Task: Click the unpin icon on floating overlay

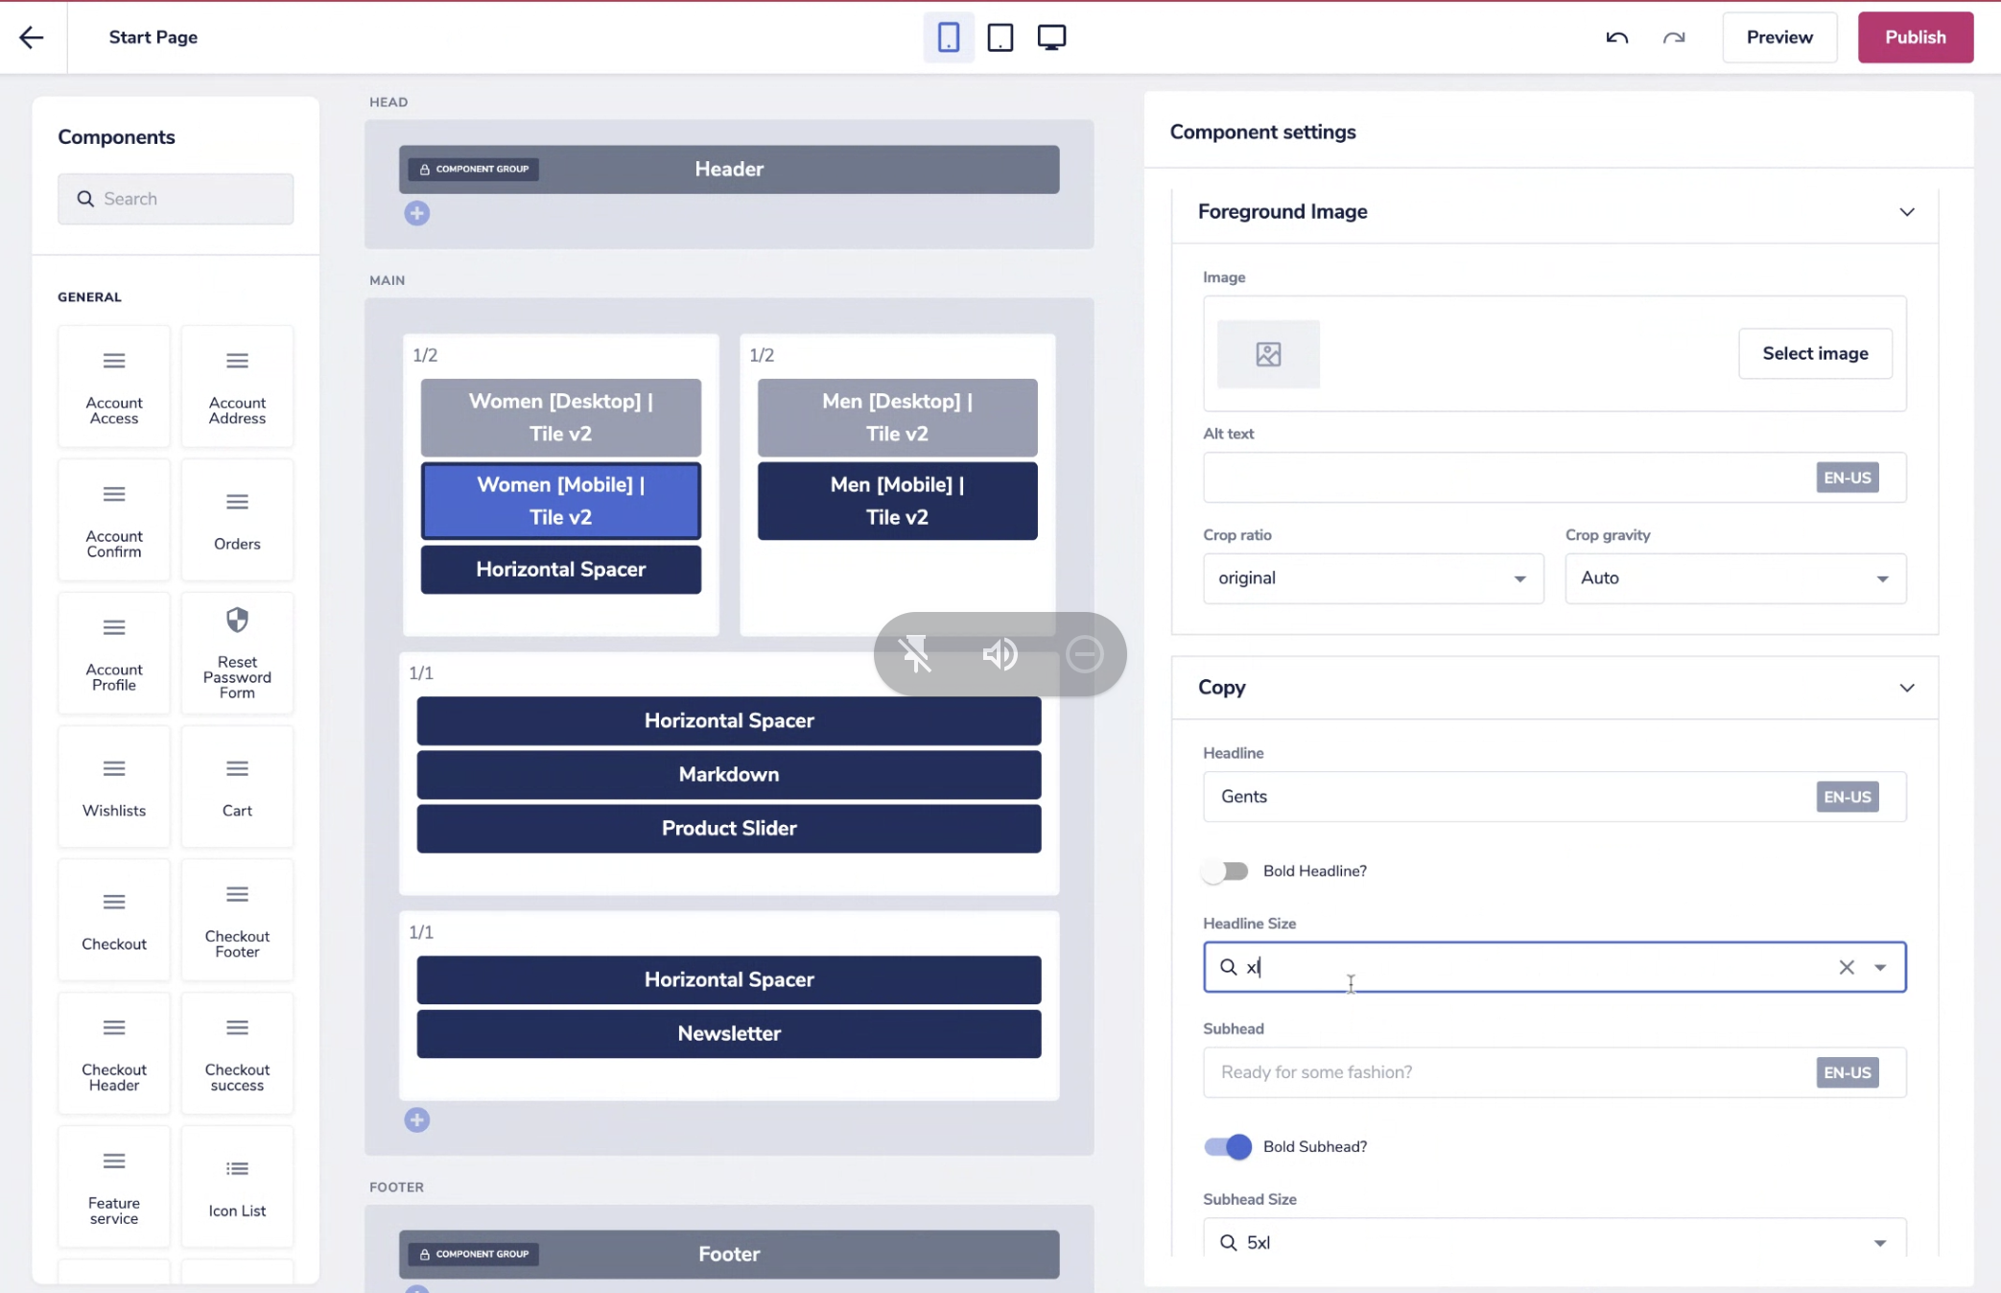Action: pos(916,654)
